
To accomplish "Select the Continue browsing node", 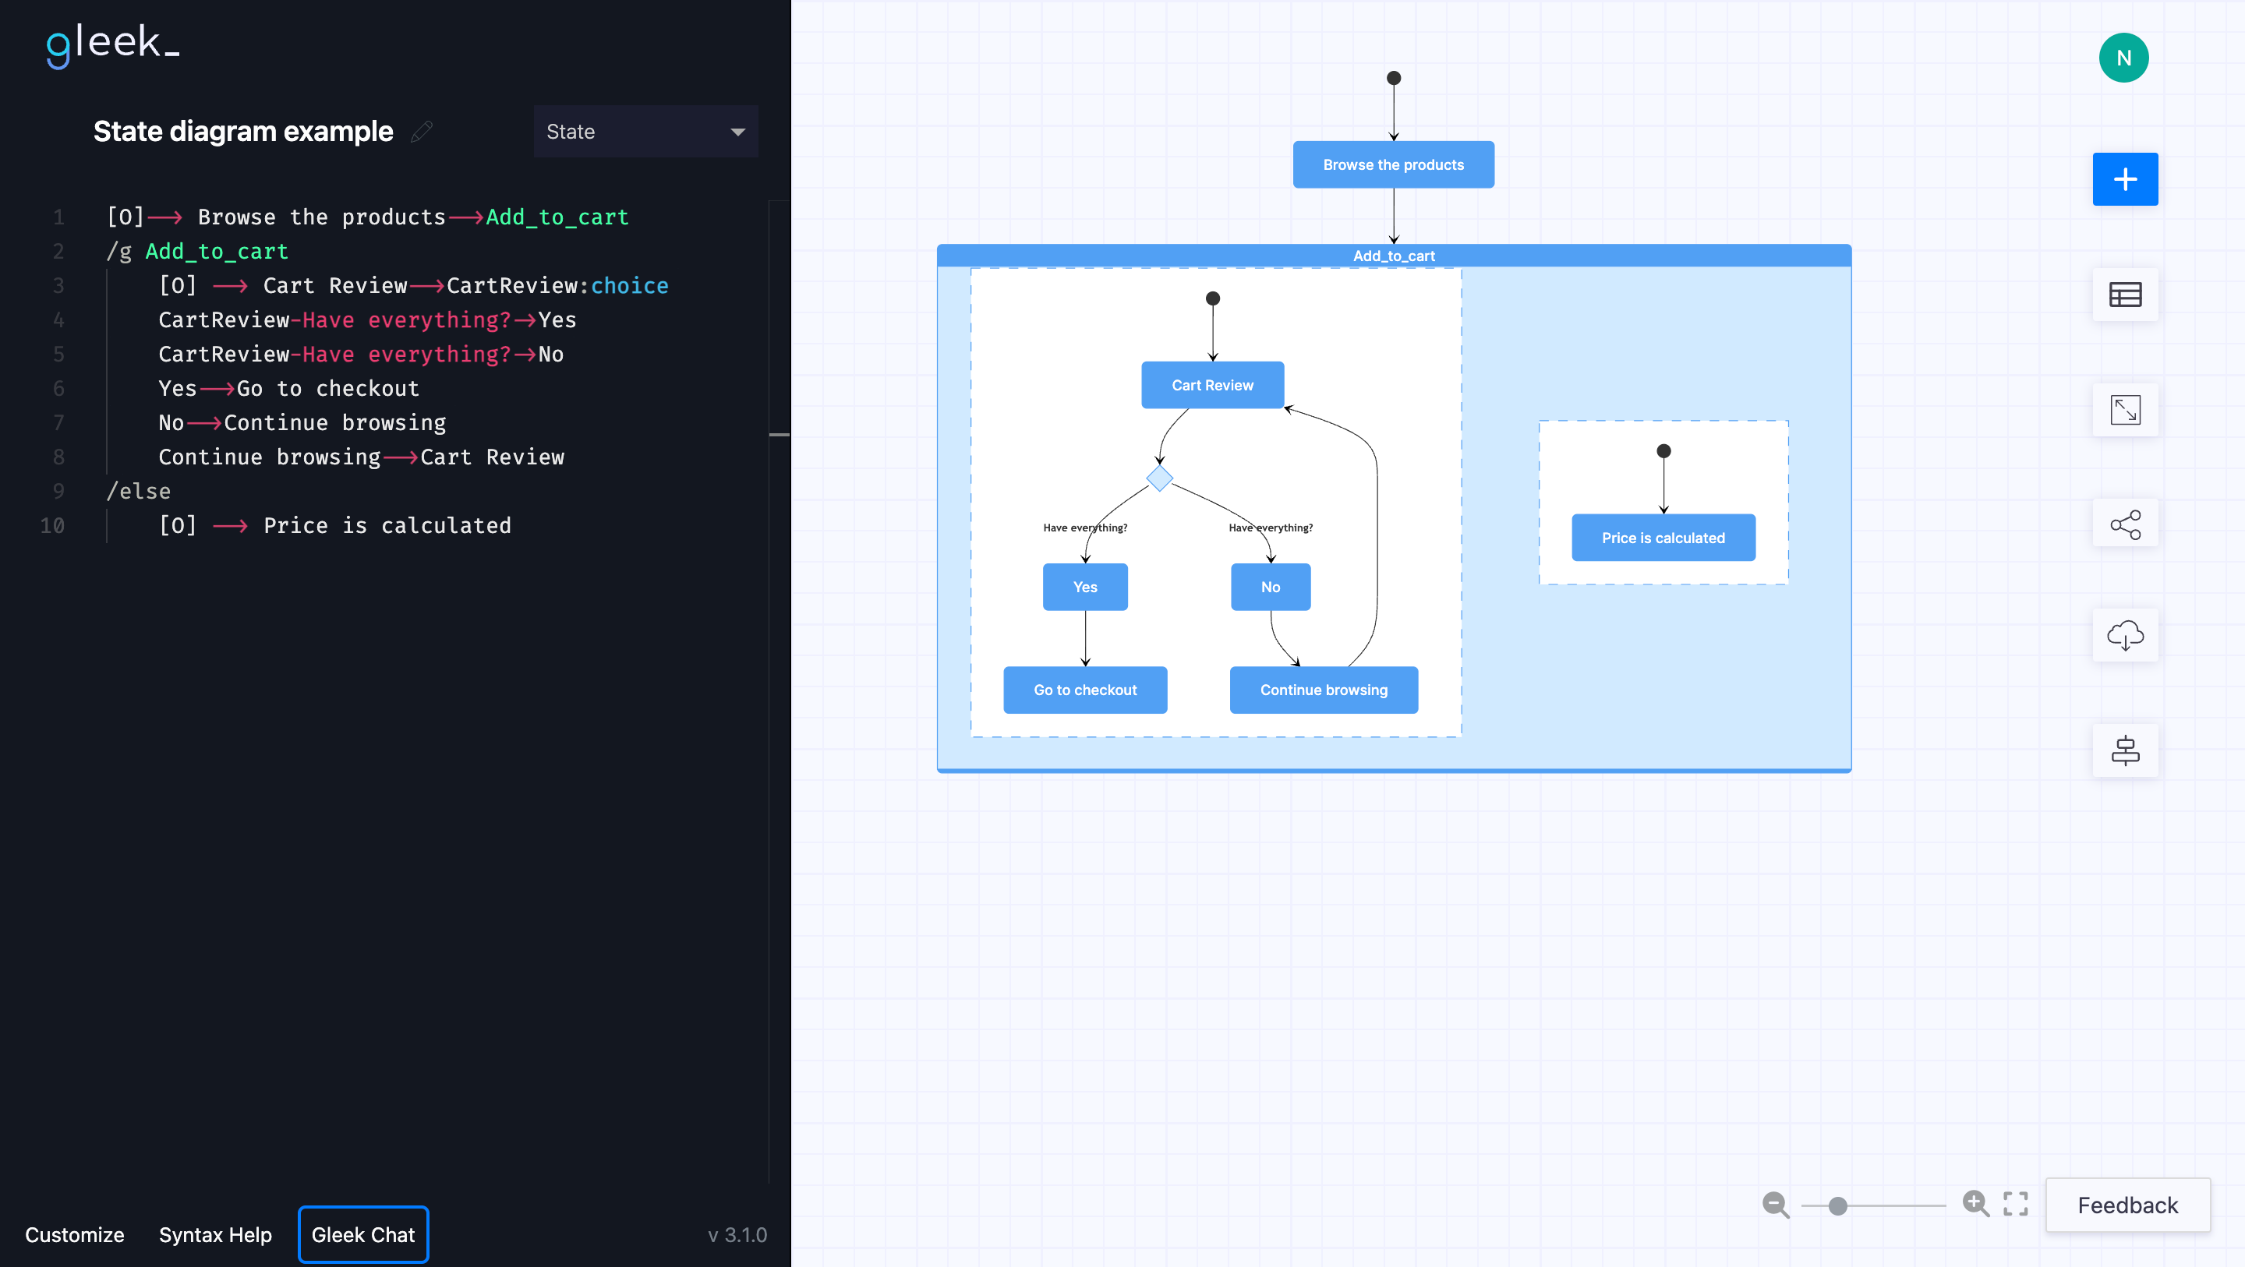I will tap(1324, 690).
